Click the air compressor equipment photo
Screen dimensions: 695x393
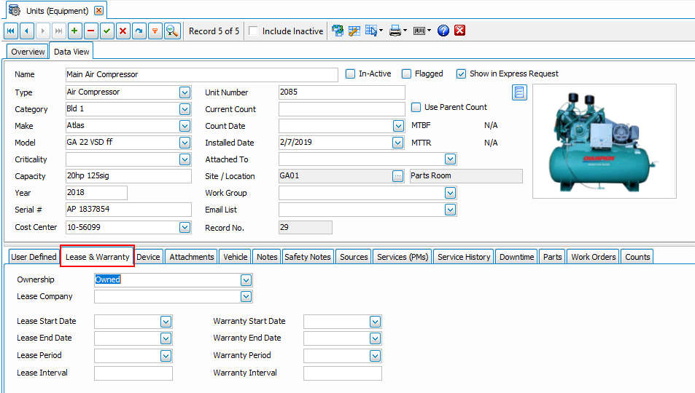[604, 141]
